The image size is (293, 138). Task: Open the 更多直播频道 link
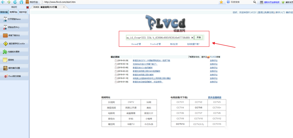[214, 97]
